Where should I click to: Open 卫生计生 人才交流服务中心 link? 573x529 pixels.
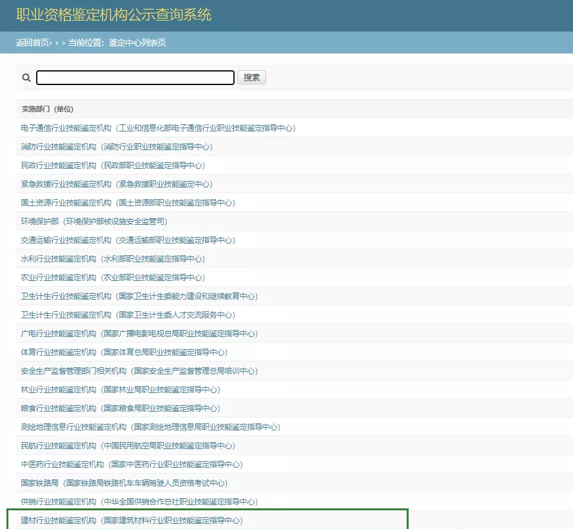tap(128, 314)
